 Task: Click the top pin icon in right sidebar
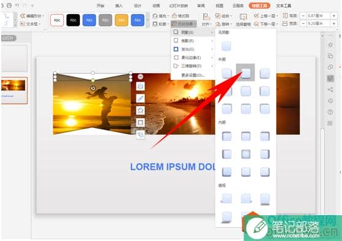pos(330,44)
